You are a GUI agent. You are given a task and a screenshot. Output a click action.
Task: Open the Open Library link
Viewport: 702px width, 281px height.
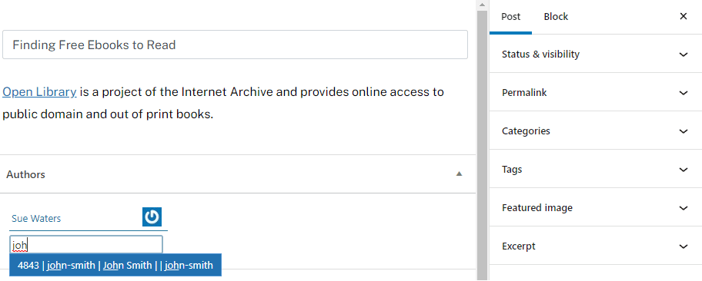point(39,92)
